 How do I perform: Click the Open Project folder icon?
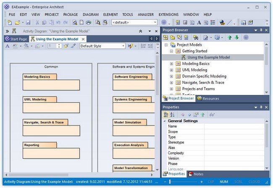pos(17,22)
